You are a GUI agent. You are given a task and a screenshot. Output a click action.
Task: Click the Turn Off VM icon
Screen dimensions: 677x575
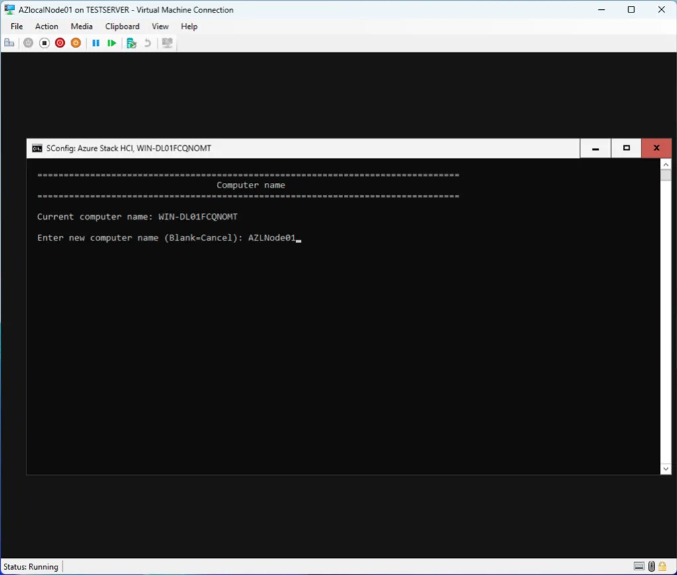point(44,43)
